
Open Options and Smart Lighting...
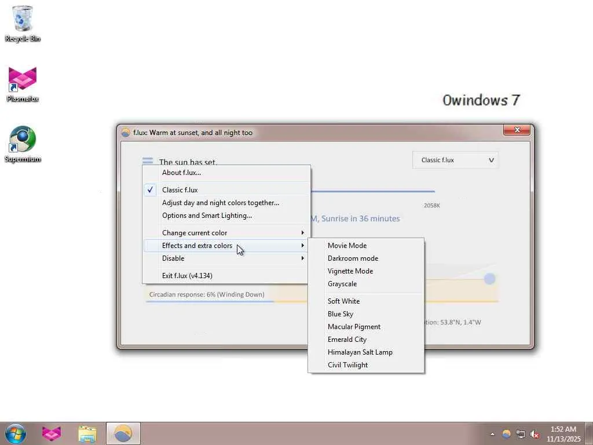tap(227, 216)
